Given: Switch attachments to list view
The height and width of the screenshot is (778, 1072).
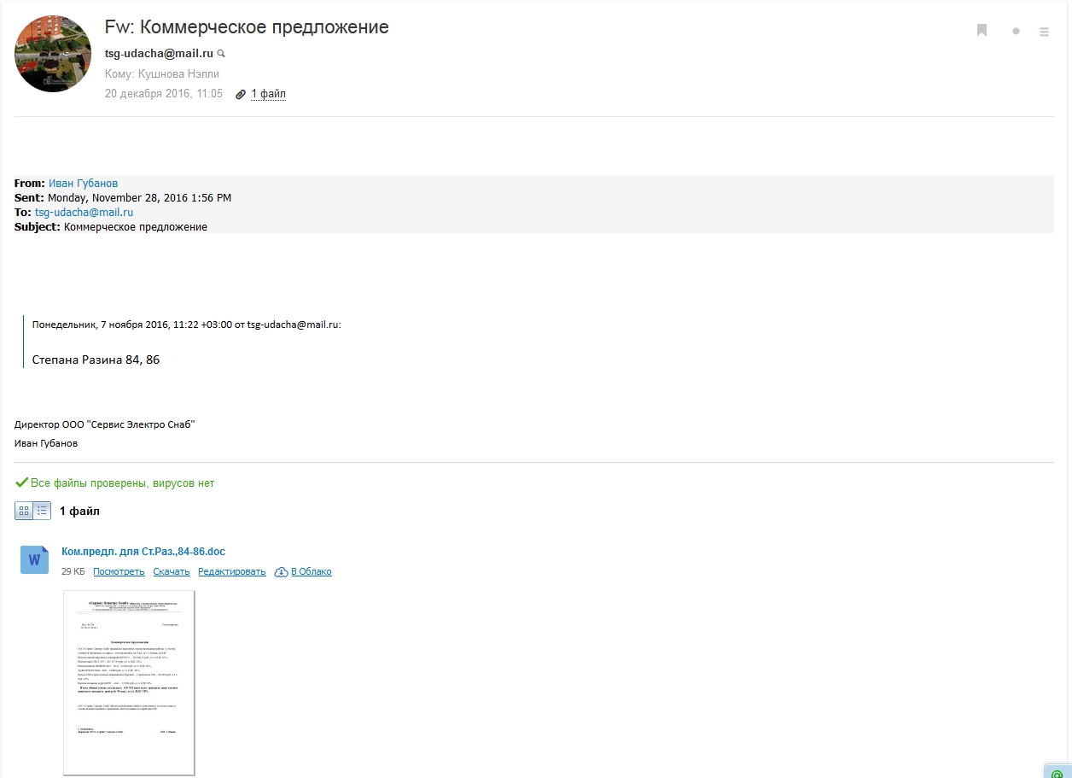Looking at the screenshot, I should pyautogui.click(x=42, y=511).
